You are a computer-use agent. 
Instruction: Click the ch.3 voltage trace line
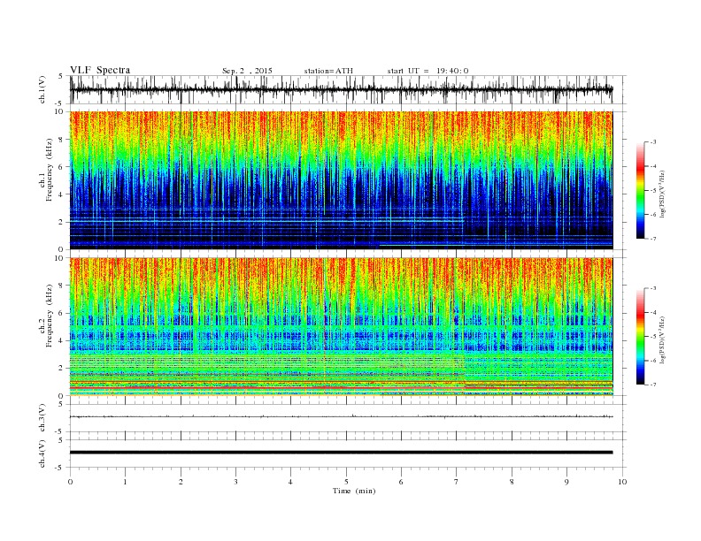coord(341,416)
